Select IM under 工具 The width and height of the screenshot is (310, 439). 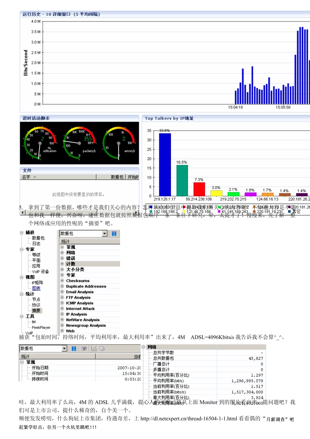[34, 322]
